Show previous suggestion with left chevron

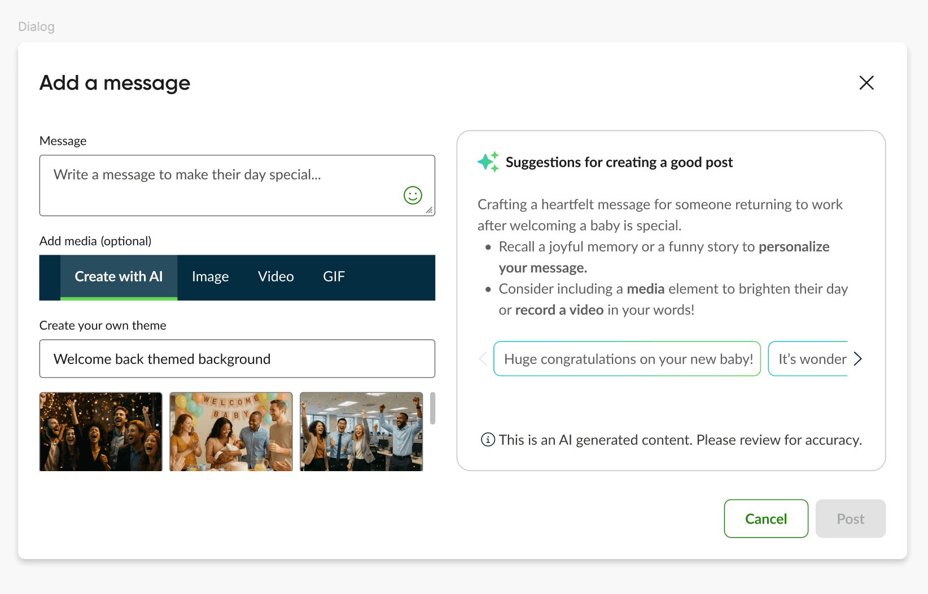pos(483,358)
